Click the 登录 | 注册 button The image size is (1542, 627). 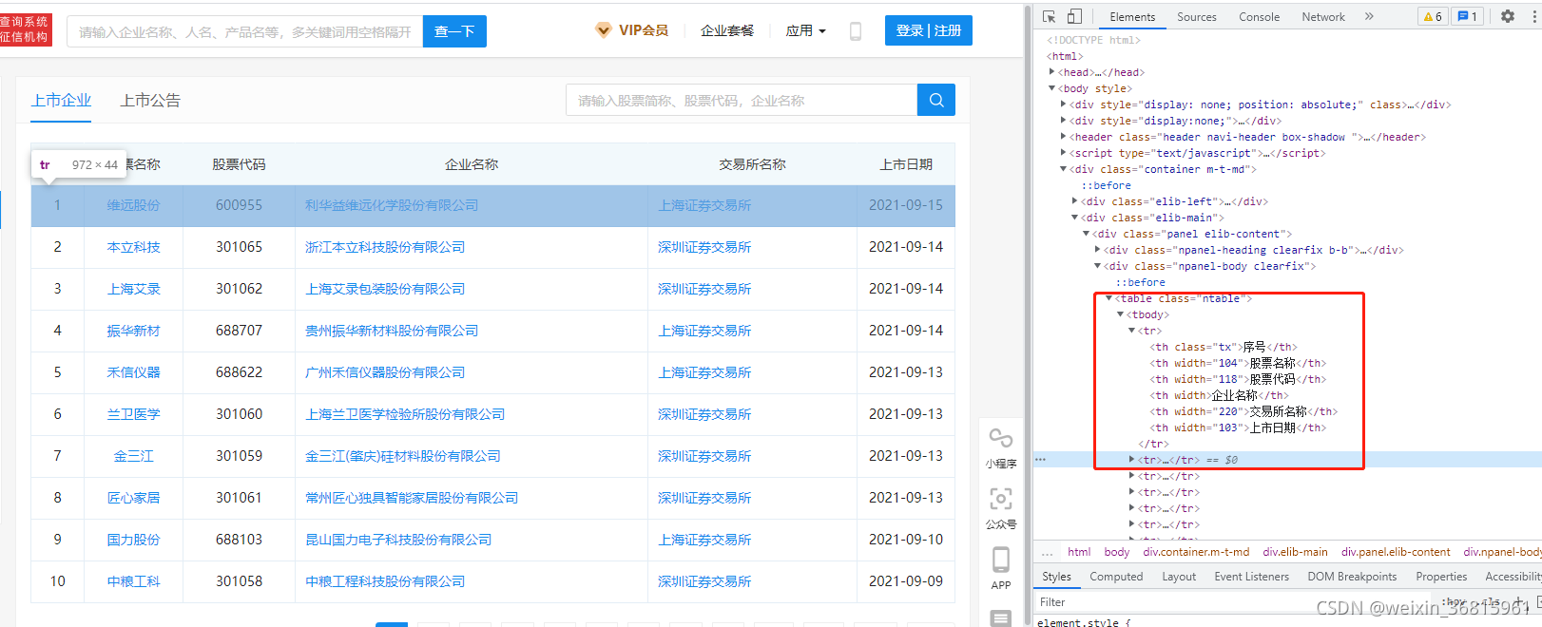(929, 30)
